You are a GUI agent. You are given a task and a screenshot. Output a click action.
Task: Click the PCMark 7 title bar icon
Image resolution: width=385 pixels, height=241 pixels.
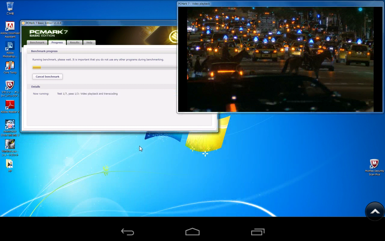click(23, 23)
